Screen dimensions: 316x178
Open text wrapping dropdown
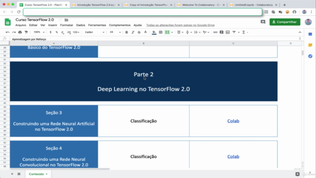click(197, 32)
